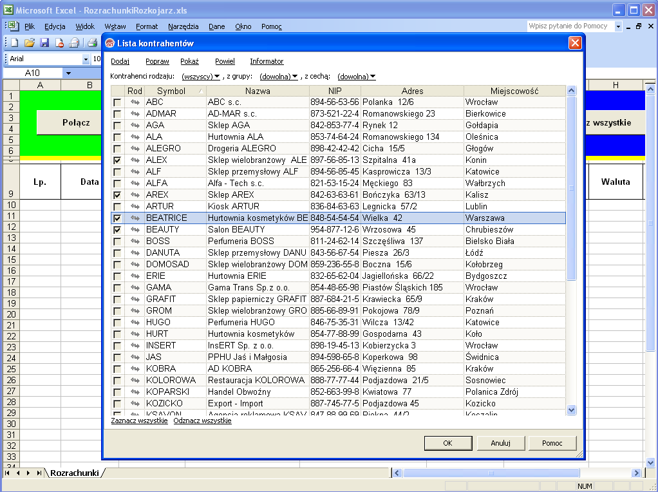Click the Permission icon with red circle
Image resolution: width=658 pixels, height=492 pixels.
click(60, 43)
